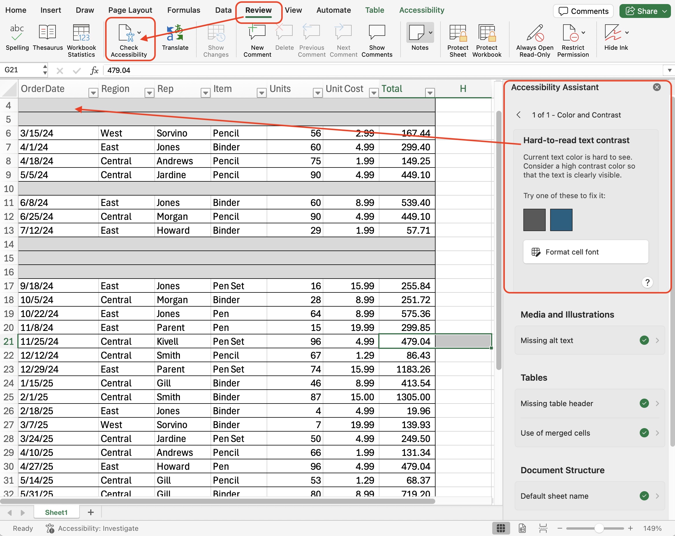Click the Format cell font button
This screenshot has width=675, height=536.
coord(585,252)
